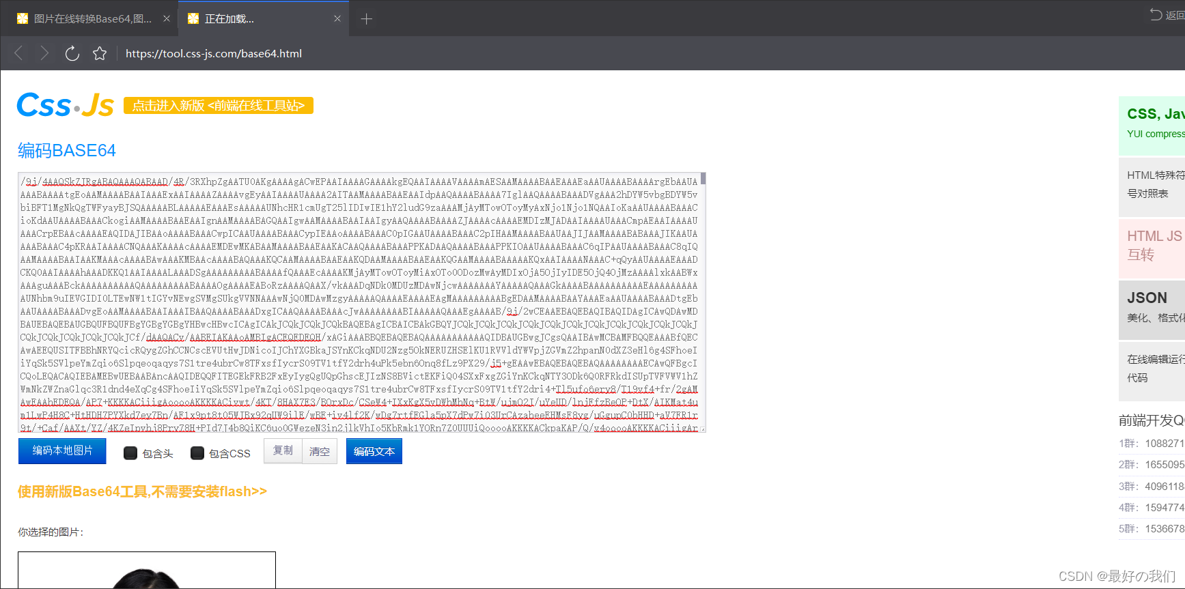Viewport: 1185px width, 589px height.
Task: Click the 2群 QQ group number
Action: [x=1165, y=465]
